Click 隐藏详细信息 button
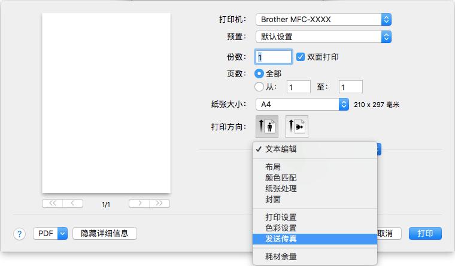 [x=104, y=233]
